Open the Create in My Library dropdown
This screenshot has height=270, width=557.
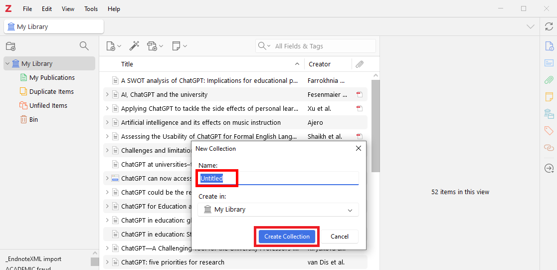pos(278,210)
